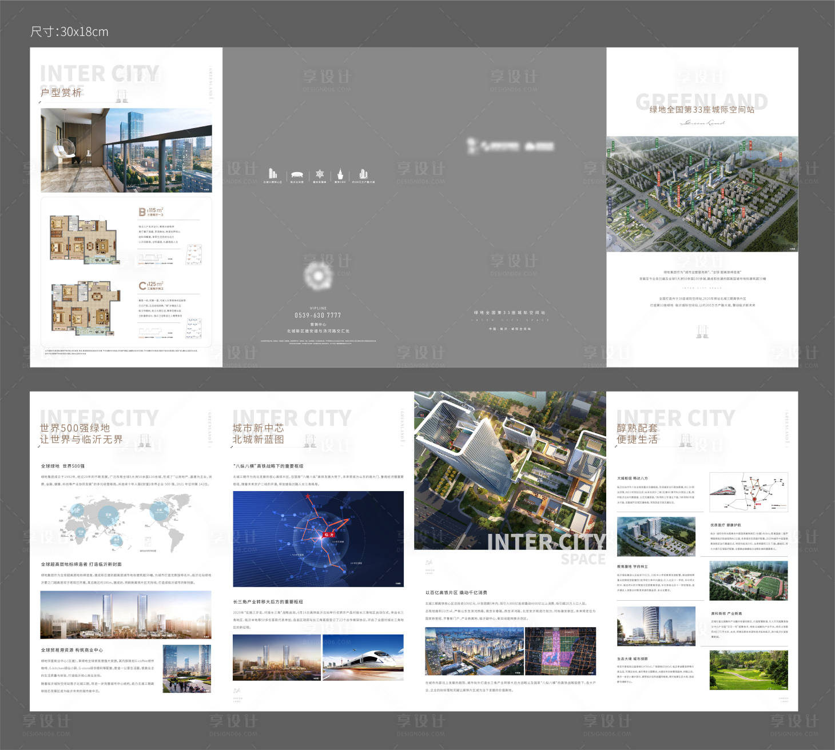Click the subheading 生态大境 城市绿肺

click(x=632, y=659)
